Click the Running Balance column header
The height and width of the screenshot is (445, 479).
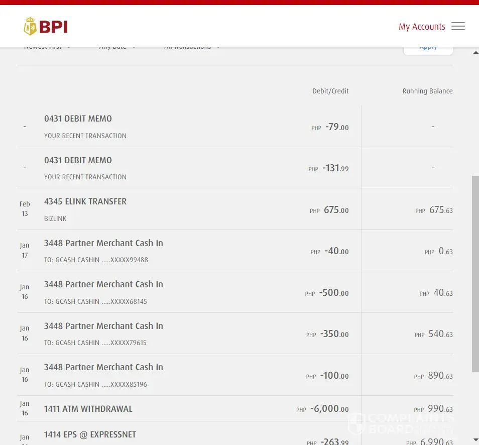click(x=427, y=91)
